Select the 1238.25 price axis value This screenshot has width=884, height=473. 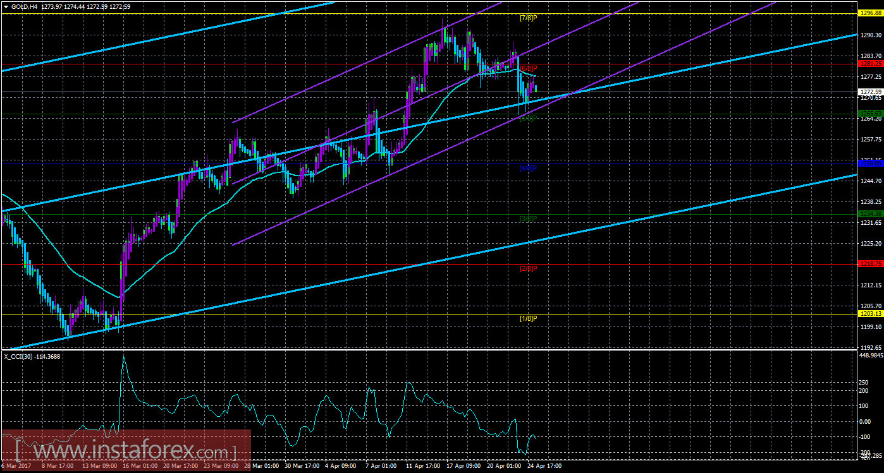tap(871, 202)
